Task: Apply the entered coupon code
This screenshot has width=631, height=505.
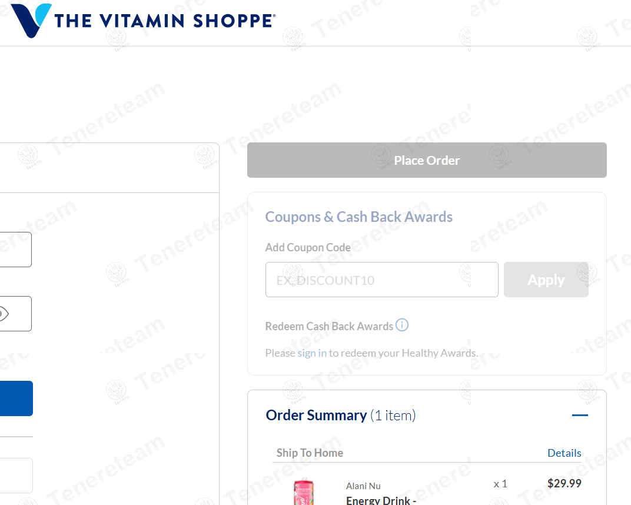Action: [x=546, y=280]
